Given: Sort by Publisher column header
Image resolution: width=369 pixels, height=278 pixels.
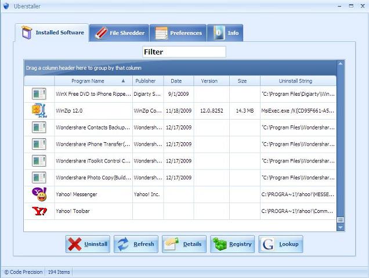Looking at the screenshot, I should point(148,81).
